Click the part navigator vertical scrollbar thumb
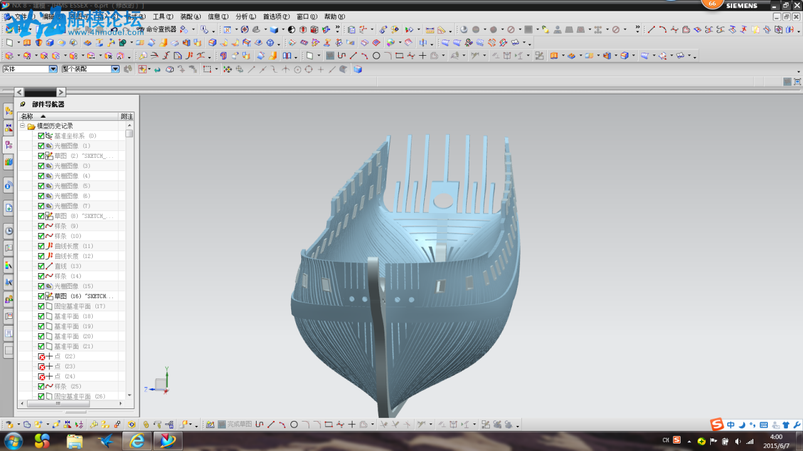Screen dimensions: 803x451 (129, 133)
